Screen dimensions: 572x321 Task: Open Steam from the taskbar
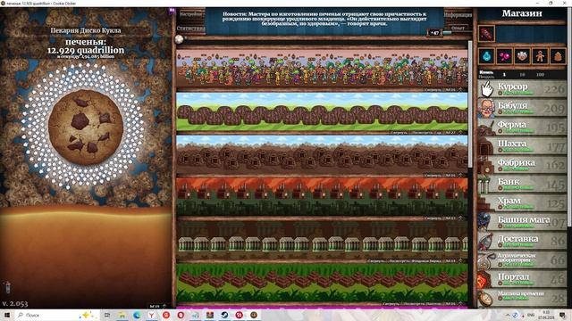point(224,315)
